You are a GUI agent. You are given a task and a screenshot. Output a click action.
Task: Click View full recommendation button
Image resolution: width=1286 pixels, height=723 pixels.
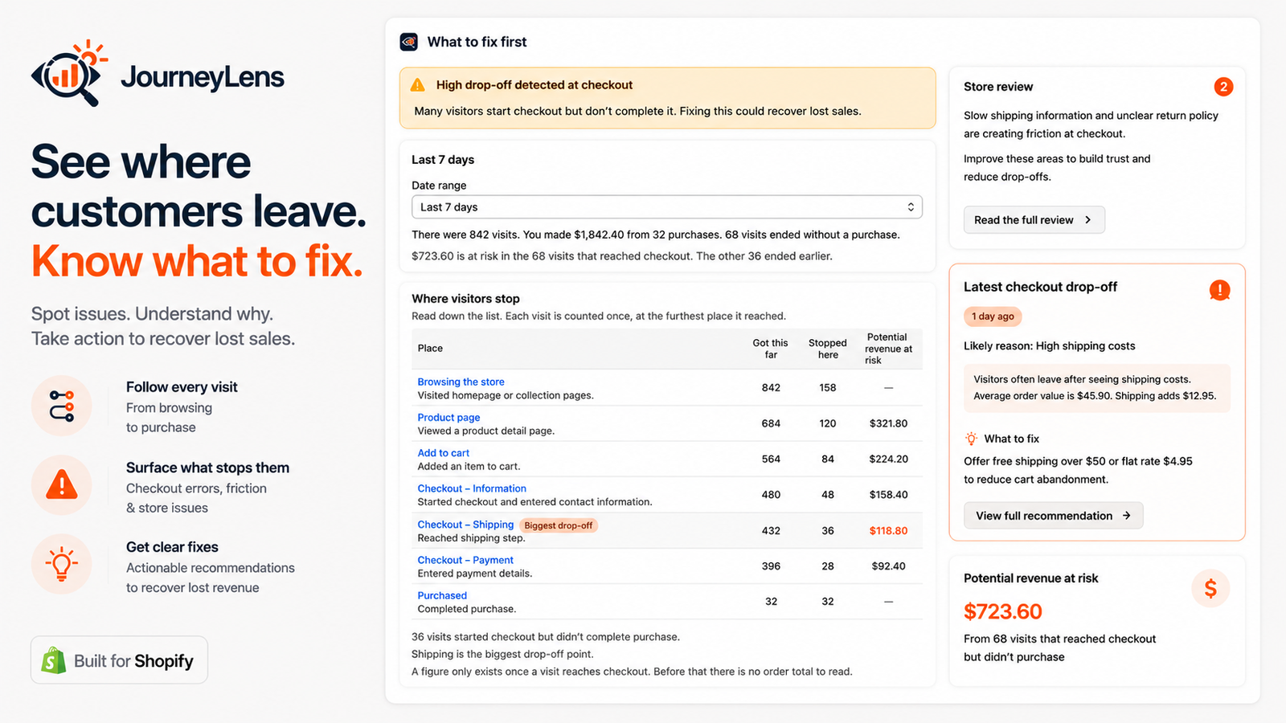[x=1053, y=516]
